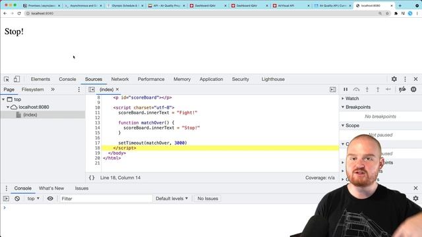
Task: Bookmark this page star icon
Action: (387, 13)
